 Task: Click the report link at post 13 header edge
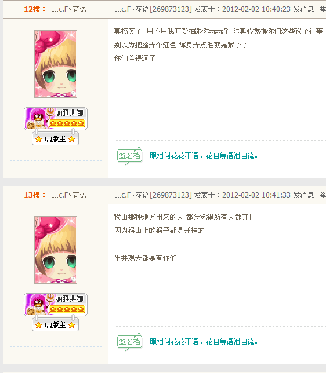click(x=323, y=195)
